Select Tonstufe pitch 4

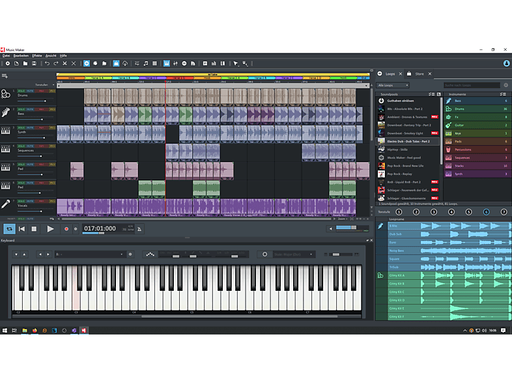(x=451, y=212)
